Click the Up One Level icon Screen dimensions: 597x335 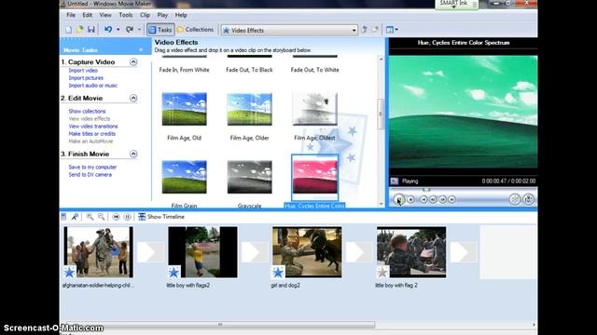pos(364,30)
